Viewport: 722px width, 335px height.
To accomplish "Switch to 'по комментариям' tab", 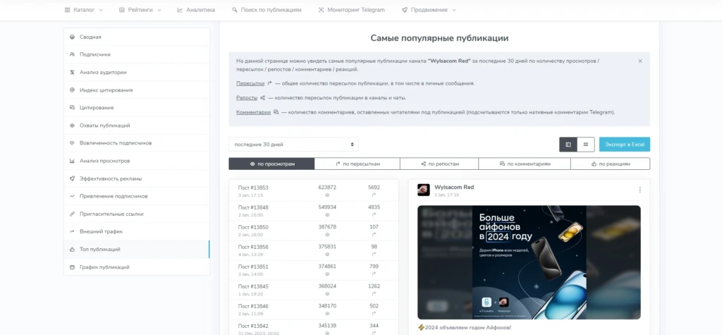I will click(525, 164).
